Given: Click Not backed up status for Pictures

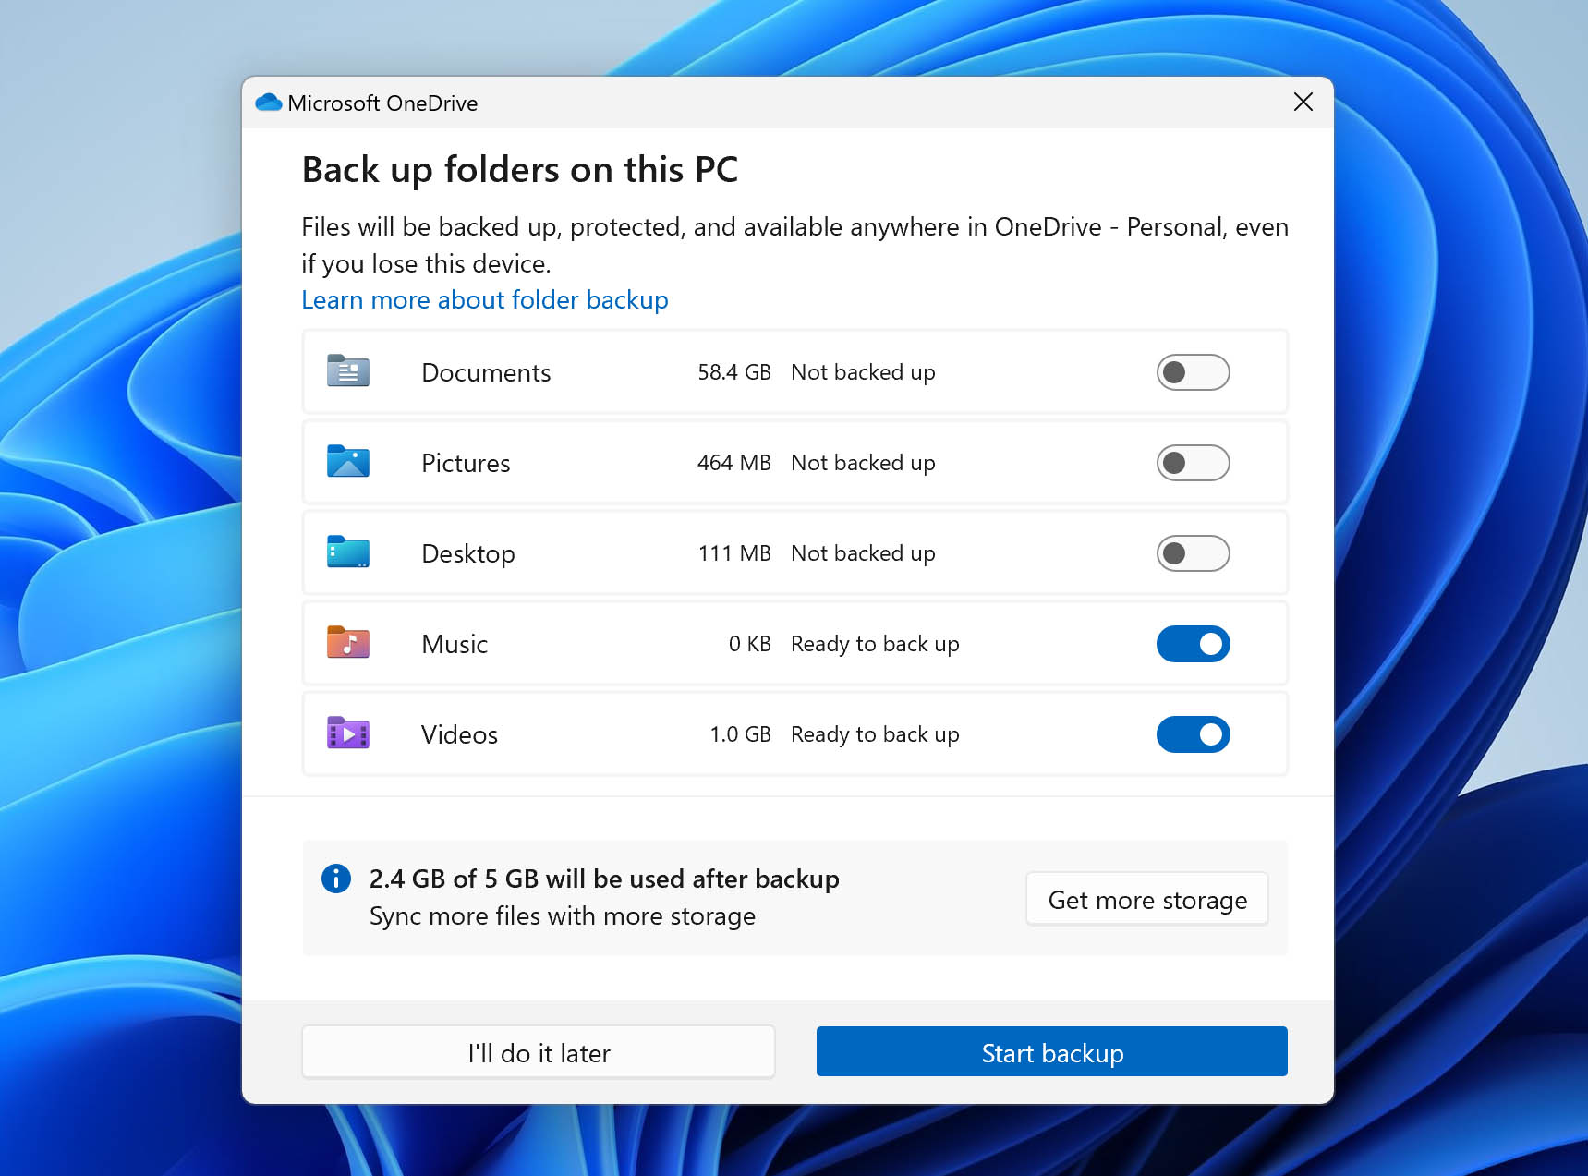Looking at the screenshot, I should pos(863,463).
